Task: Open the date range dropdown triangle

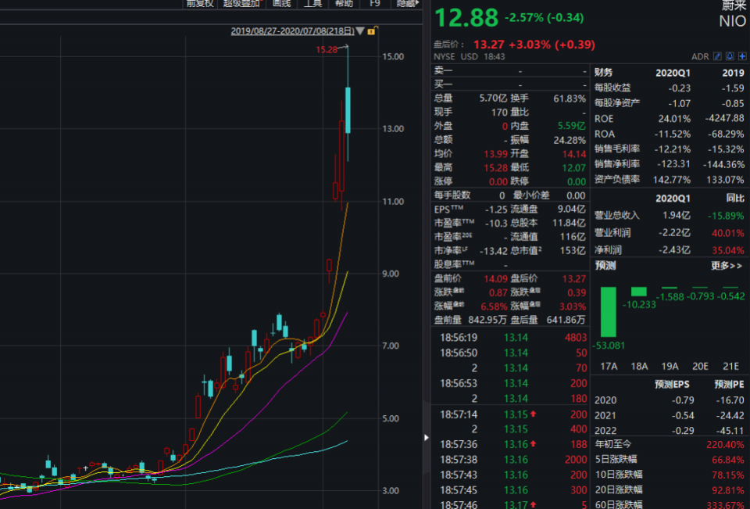Action: point(361,31)
